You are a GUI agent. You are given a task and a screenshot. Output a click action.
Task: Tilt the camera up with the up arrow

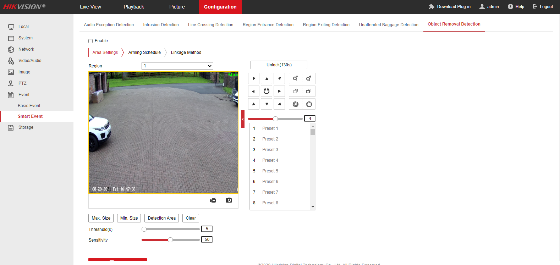[x=267, y=78]
